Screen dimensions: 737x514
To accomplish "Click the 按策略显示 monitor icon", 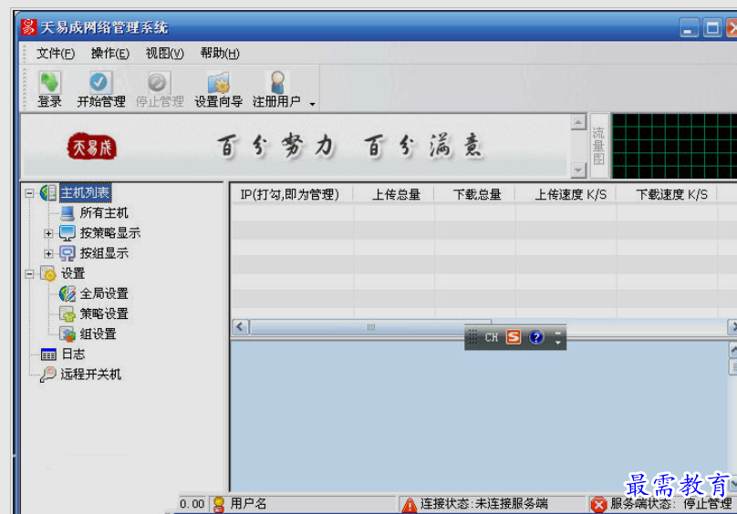I will [x=67, y=233].
